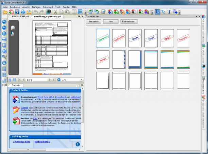Select the Draft stamp watermark

pyautogui.click(x=135, y=38)
